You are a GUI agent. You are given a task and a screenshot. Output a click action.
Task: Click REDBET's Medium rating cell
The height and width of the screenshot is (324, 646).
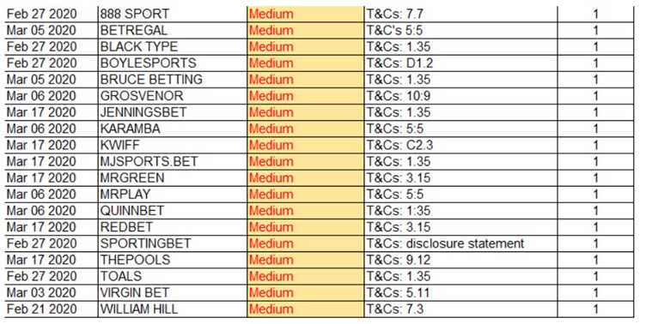(306, 228)
